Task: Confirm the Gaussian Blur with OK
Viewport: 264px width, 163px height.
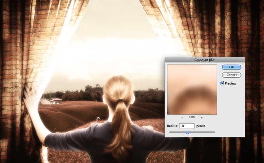Action: coord(231,67)
